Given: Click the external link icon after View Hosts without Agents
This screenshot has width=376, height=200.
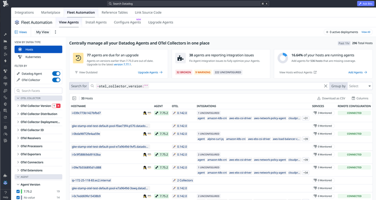Looking at the screenshot, I should click(x=315, y=72).
